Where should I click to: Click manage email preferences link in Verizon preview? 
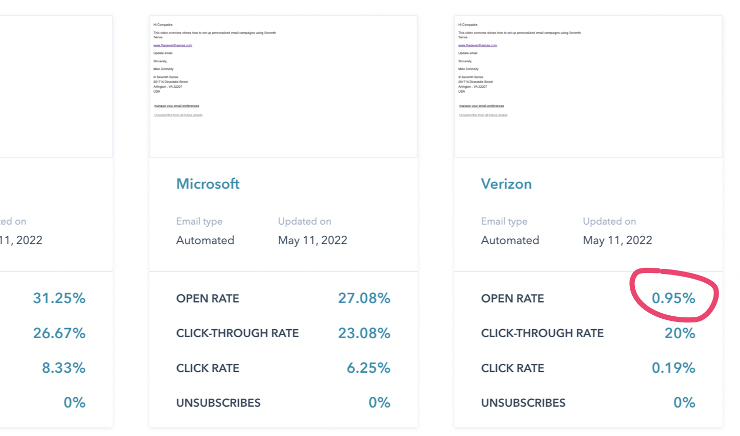coord(481,106)
